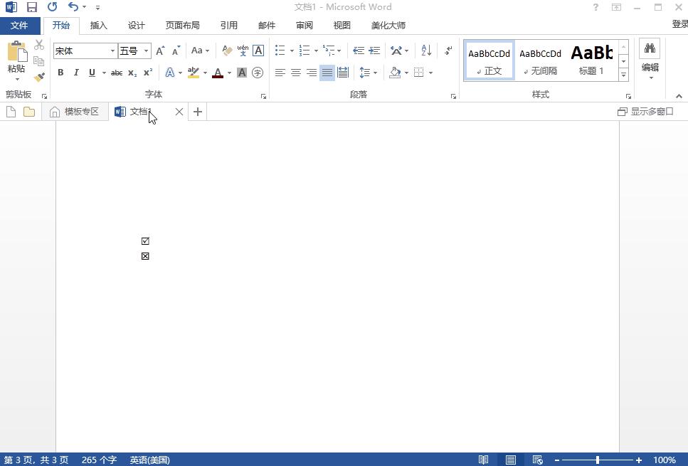The width and height of the screenshot is (688, 466).
Task: Activate the bulleted list icon
Action: [x=279, y=51]
